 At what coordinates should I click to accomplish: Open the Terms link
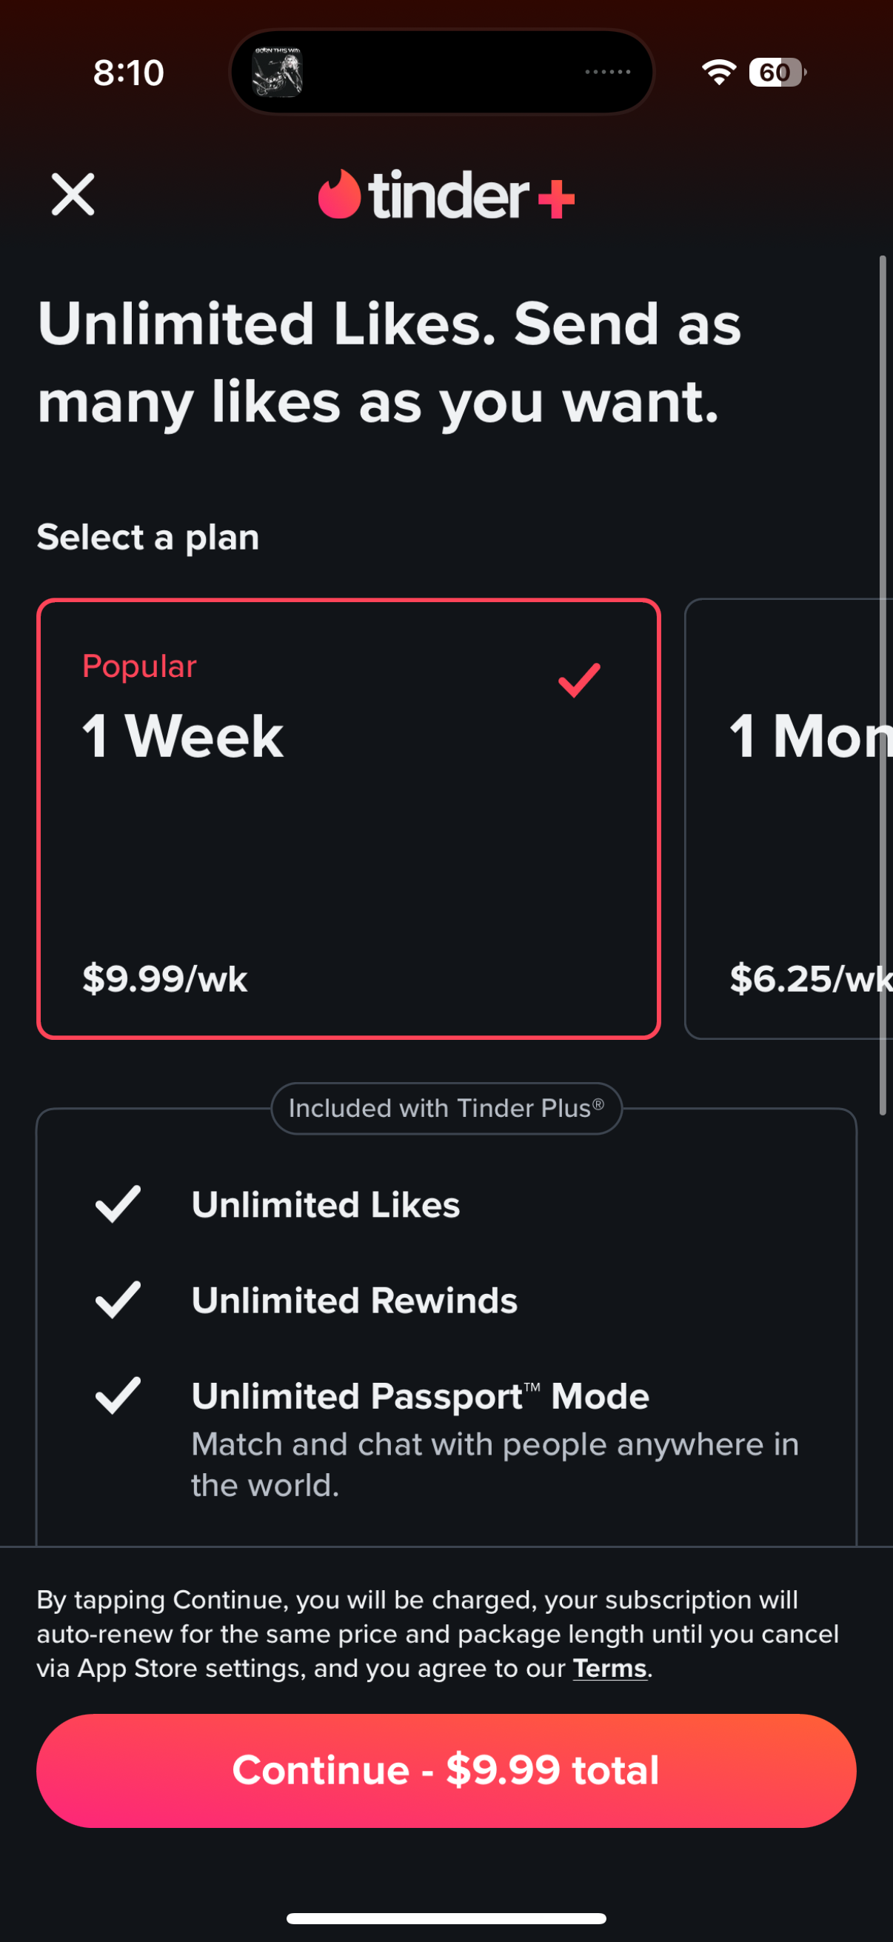click(x=609, y=1669)
